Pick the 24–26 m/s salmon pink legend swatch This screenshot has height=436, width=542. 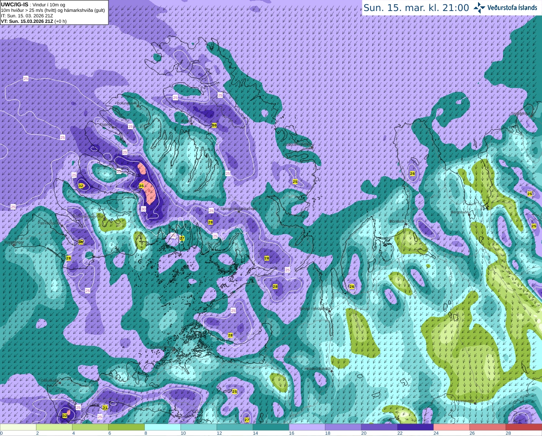coord(451,427)
